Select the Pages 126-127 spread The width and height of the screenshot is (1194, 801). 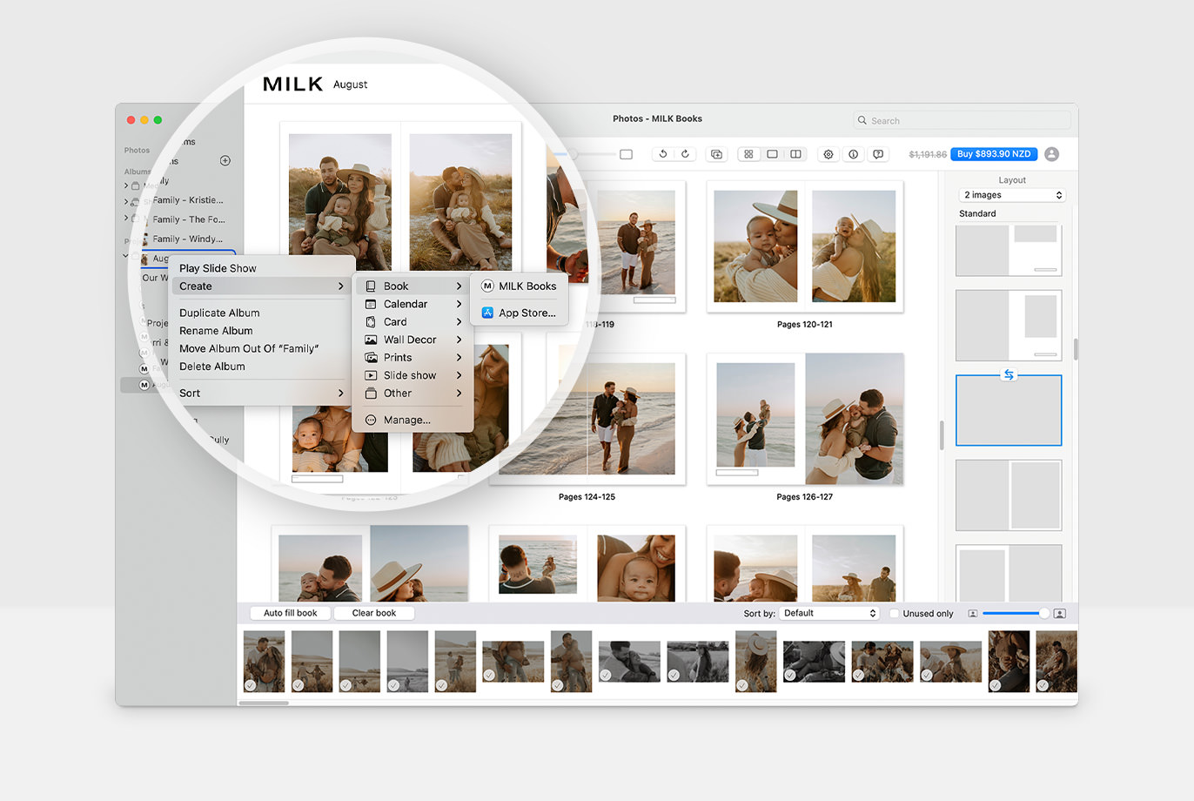tap(805, 419)
